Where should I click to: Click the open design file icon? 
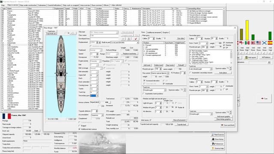click(123, 39)
